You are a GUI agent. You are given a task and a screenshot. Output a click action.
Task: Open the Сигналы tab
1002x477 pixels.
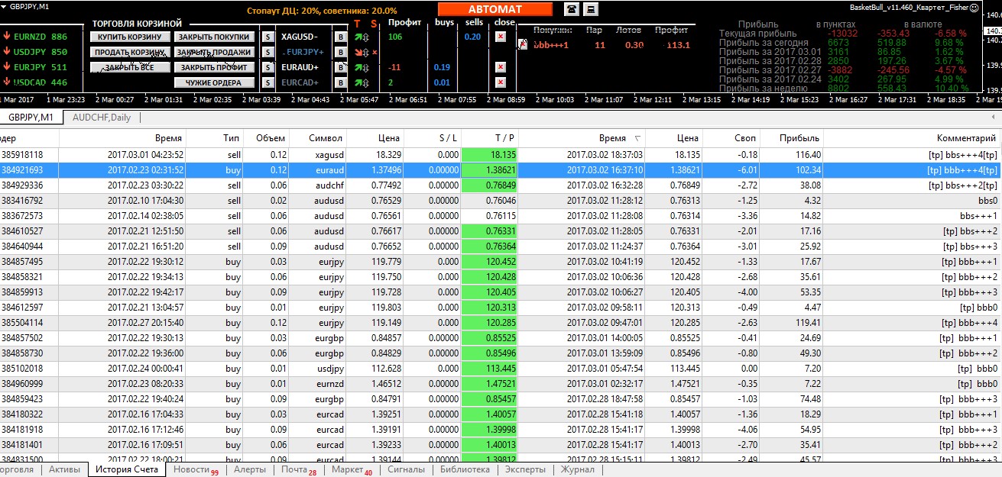pyautogui.click(x=406, y=469)
